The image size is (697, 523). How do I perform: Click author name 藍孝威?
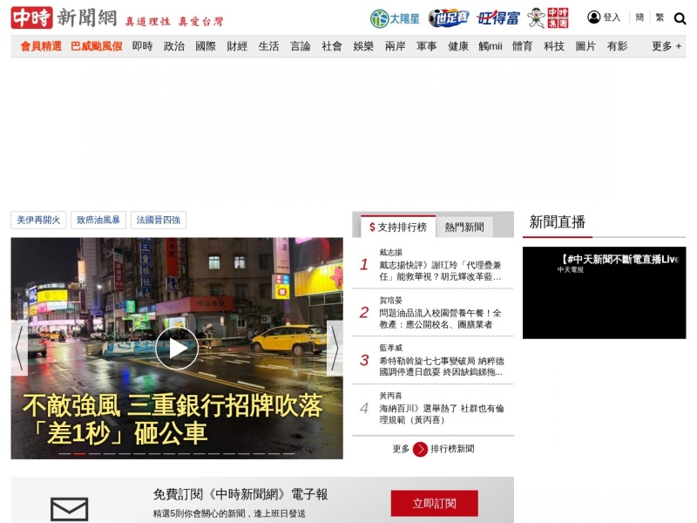pyautogui.click(x=390, y=348)
